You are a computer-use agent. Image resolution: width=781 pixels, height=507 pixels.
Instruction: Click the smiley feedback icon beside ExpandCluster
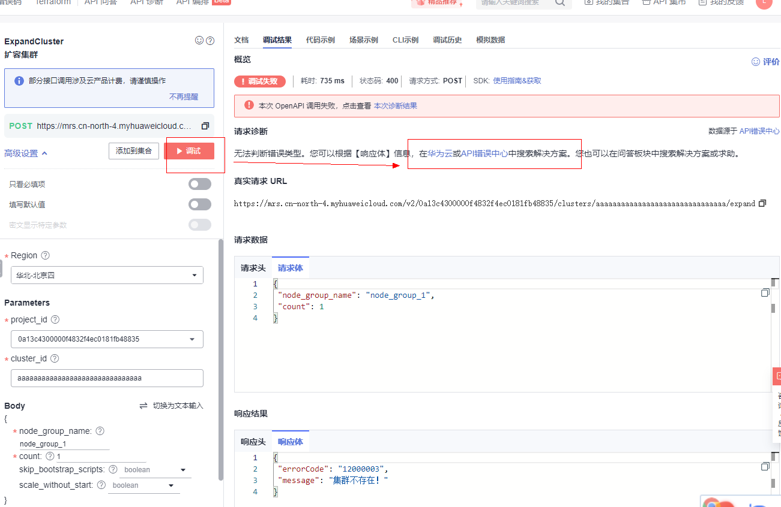199,41
